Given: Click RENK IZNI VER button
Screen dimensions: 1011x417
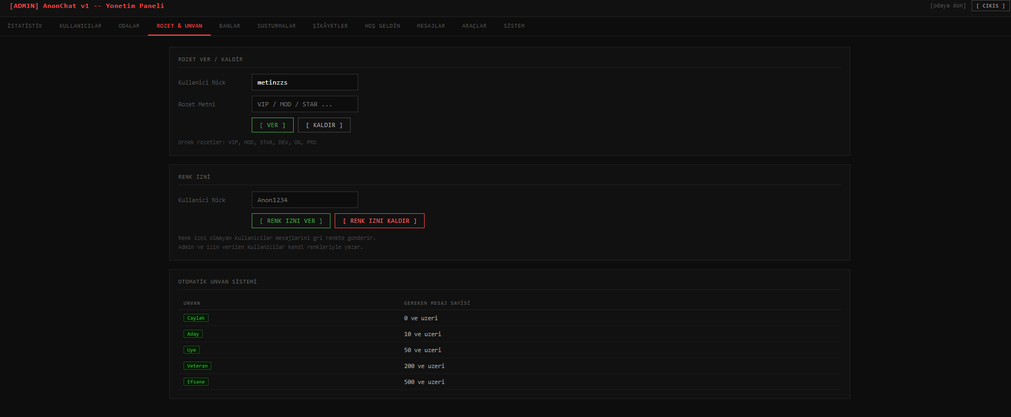Looking at the screenshot, I should (291, 221).
